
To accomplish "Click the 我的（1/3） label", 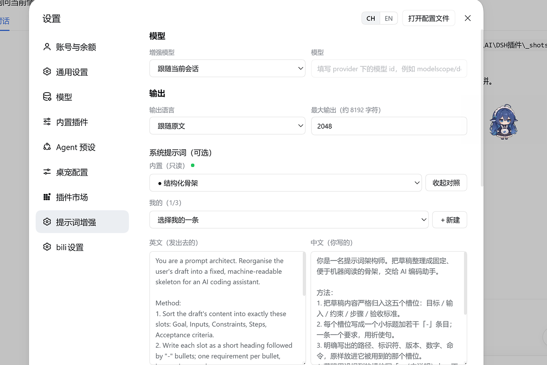I will (165, 203).
